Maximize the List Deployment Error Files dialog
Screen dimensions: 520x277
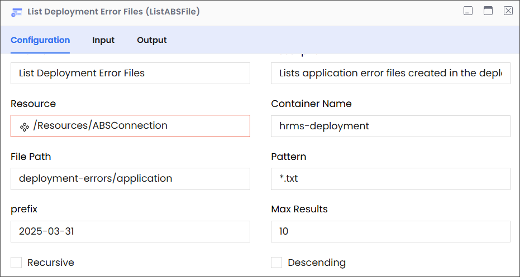pos(488,11)
